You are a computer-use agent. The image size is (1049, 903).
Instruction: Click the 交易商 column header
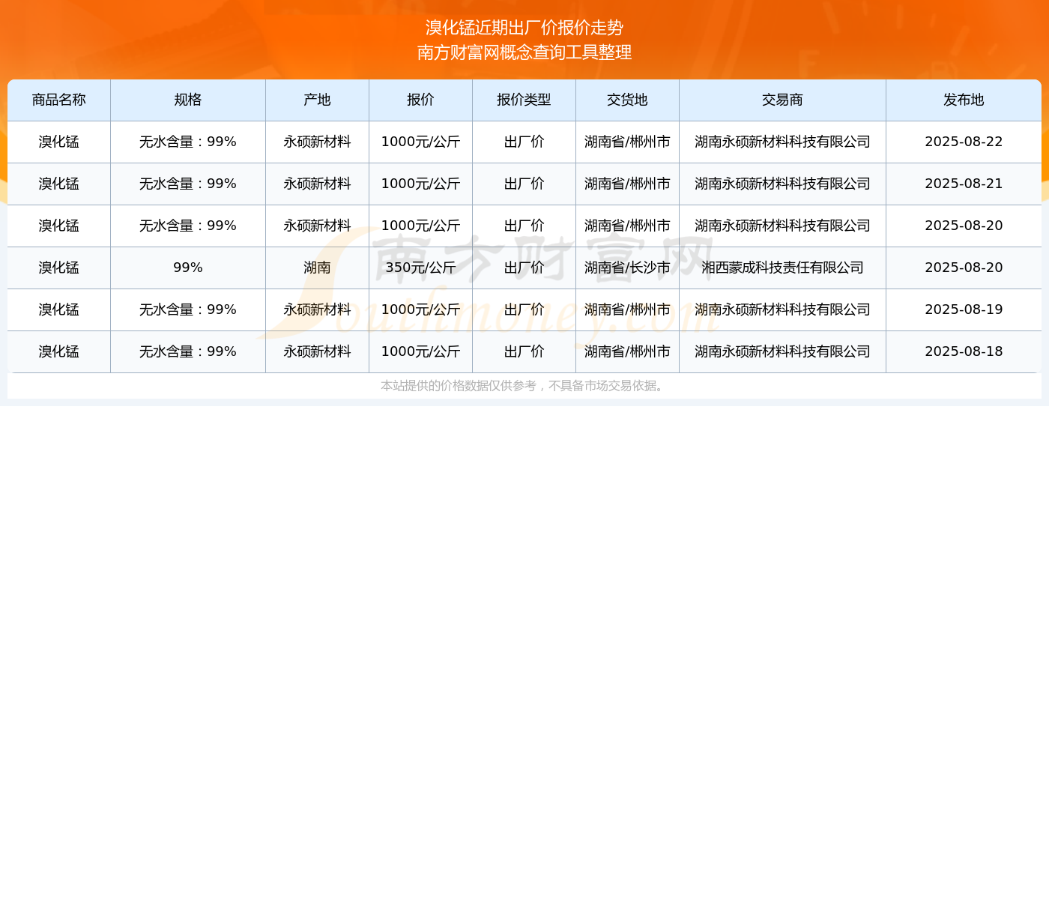tap(783, 100)
